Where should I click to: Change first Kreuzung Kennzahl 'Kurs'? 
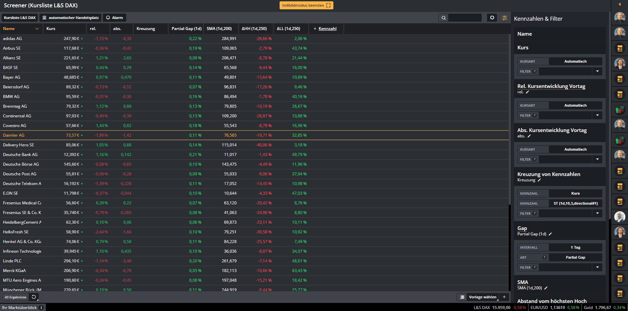[x=575, y=193]
